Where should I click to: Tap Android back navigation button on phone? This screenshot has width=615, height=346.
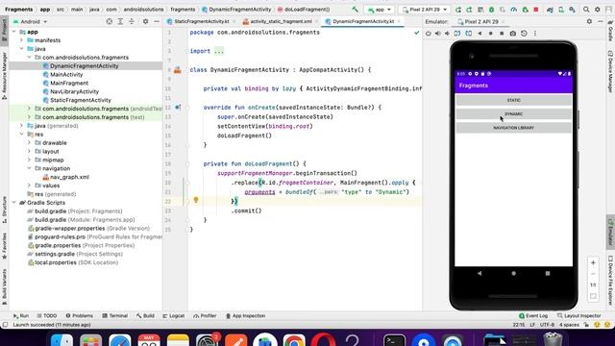point(480,273)
